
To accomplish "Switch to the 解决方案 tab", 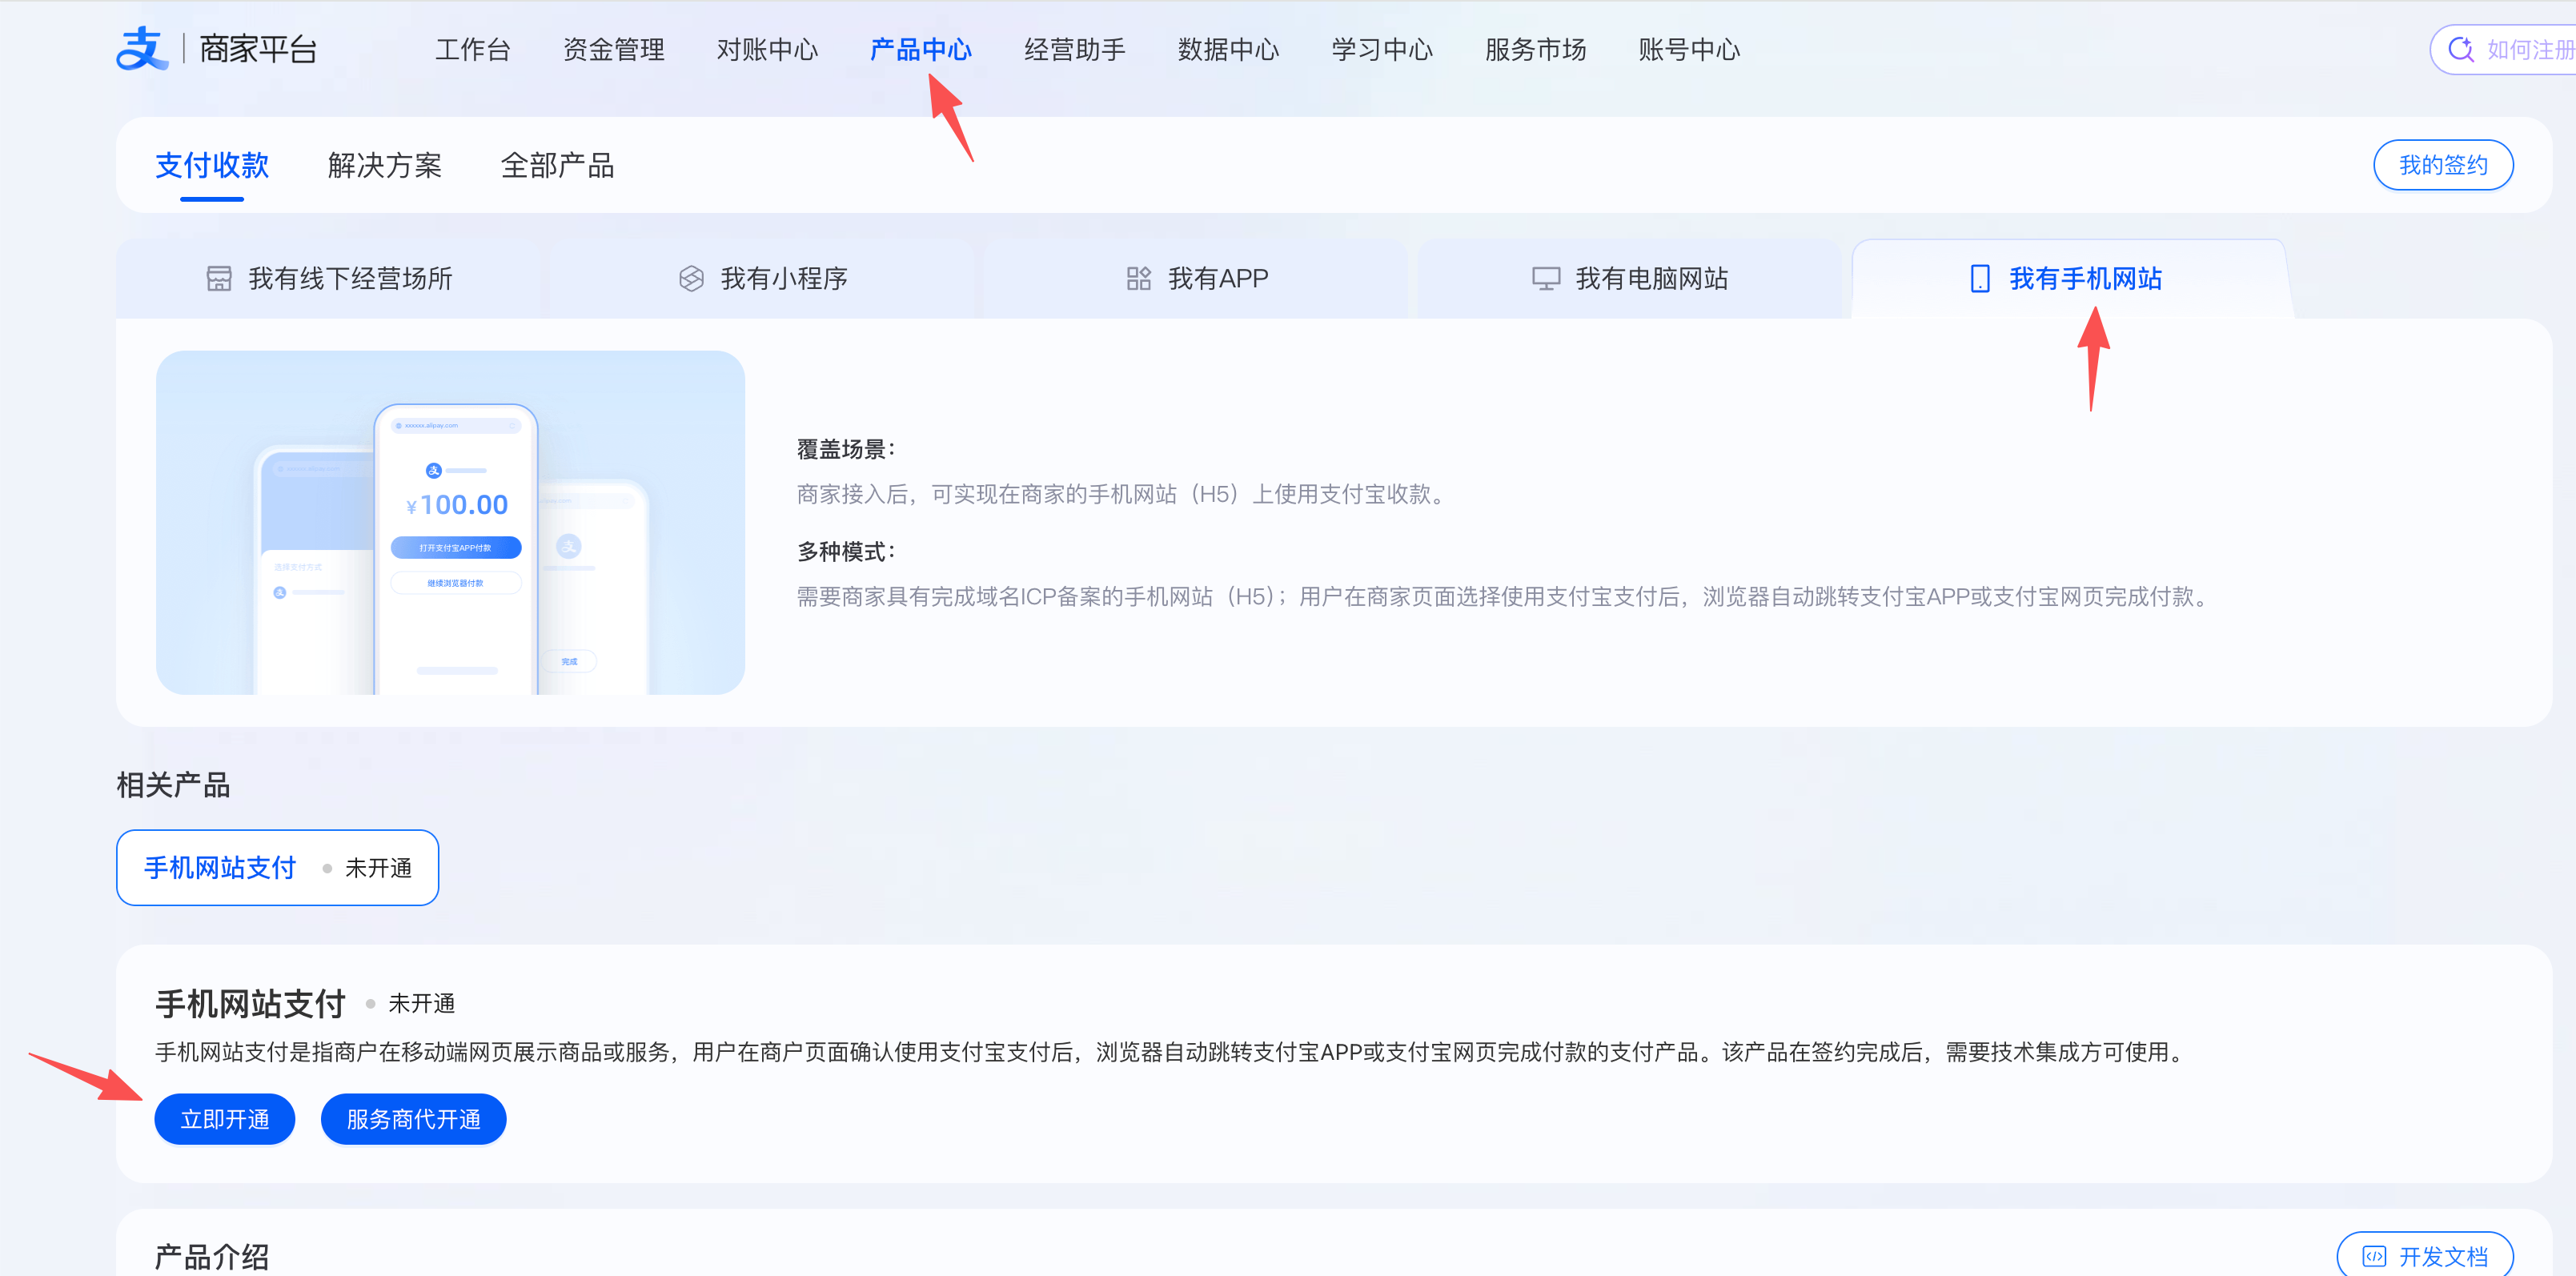I will 384,165.
